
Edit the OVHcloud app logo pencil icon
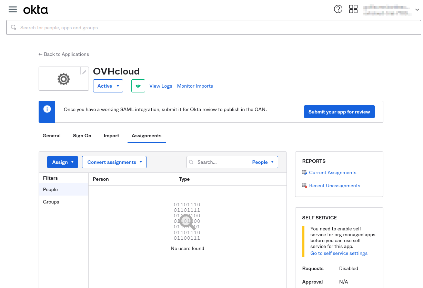tap(84, 72)
